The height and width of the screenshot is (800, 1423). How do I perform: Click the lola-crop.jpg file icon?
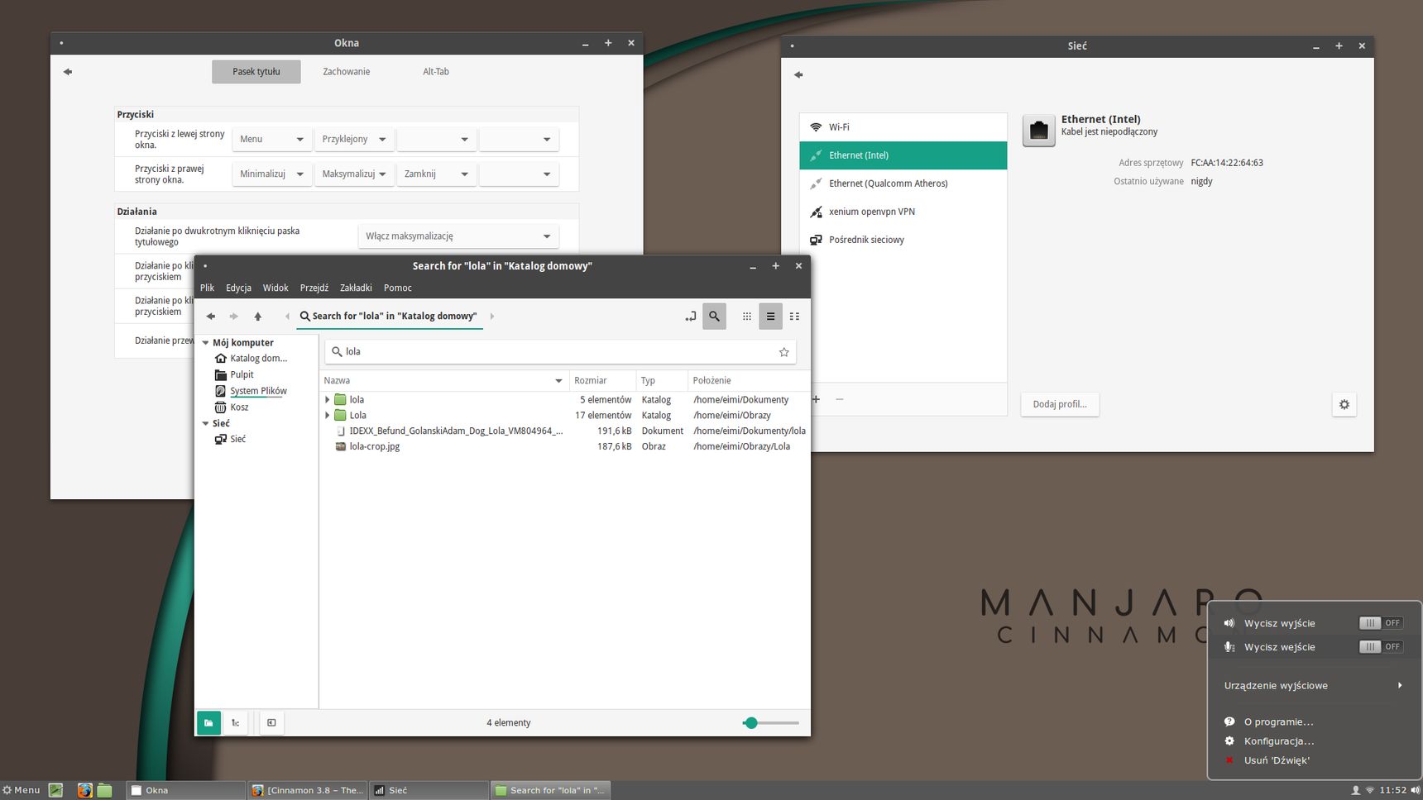[340, 446]
